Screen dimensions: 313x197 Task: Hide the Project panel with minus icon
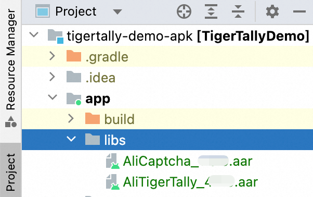tap(299, 11)
